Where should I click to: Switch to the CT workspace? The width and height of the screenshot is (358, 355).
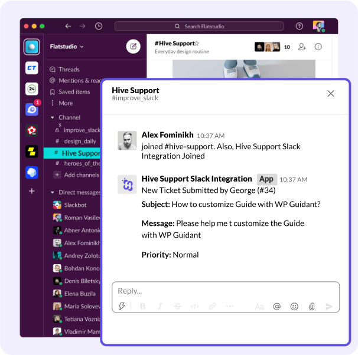(32, 68)
